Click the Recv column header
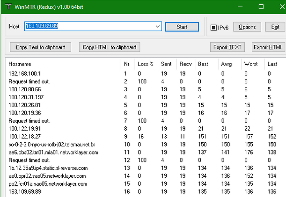This screenshot has width=286, height=197. click(186, 64)
